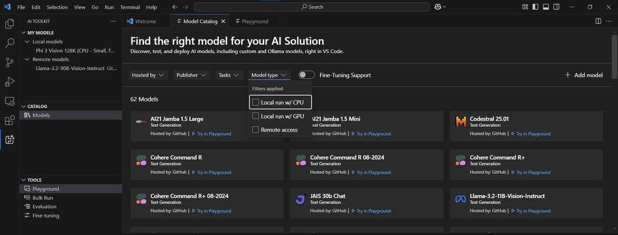Select Phi 3 Vision 128K local model
This screenshot has width=618, height=235.
[75, 51]
